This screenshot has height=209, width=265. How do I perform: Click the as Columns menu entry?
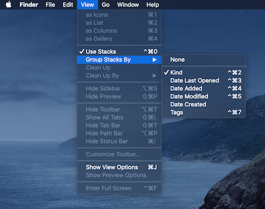click(x=119, y=31)
